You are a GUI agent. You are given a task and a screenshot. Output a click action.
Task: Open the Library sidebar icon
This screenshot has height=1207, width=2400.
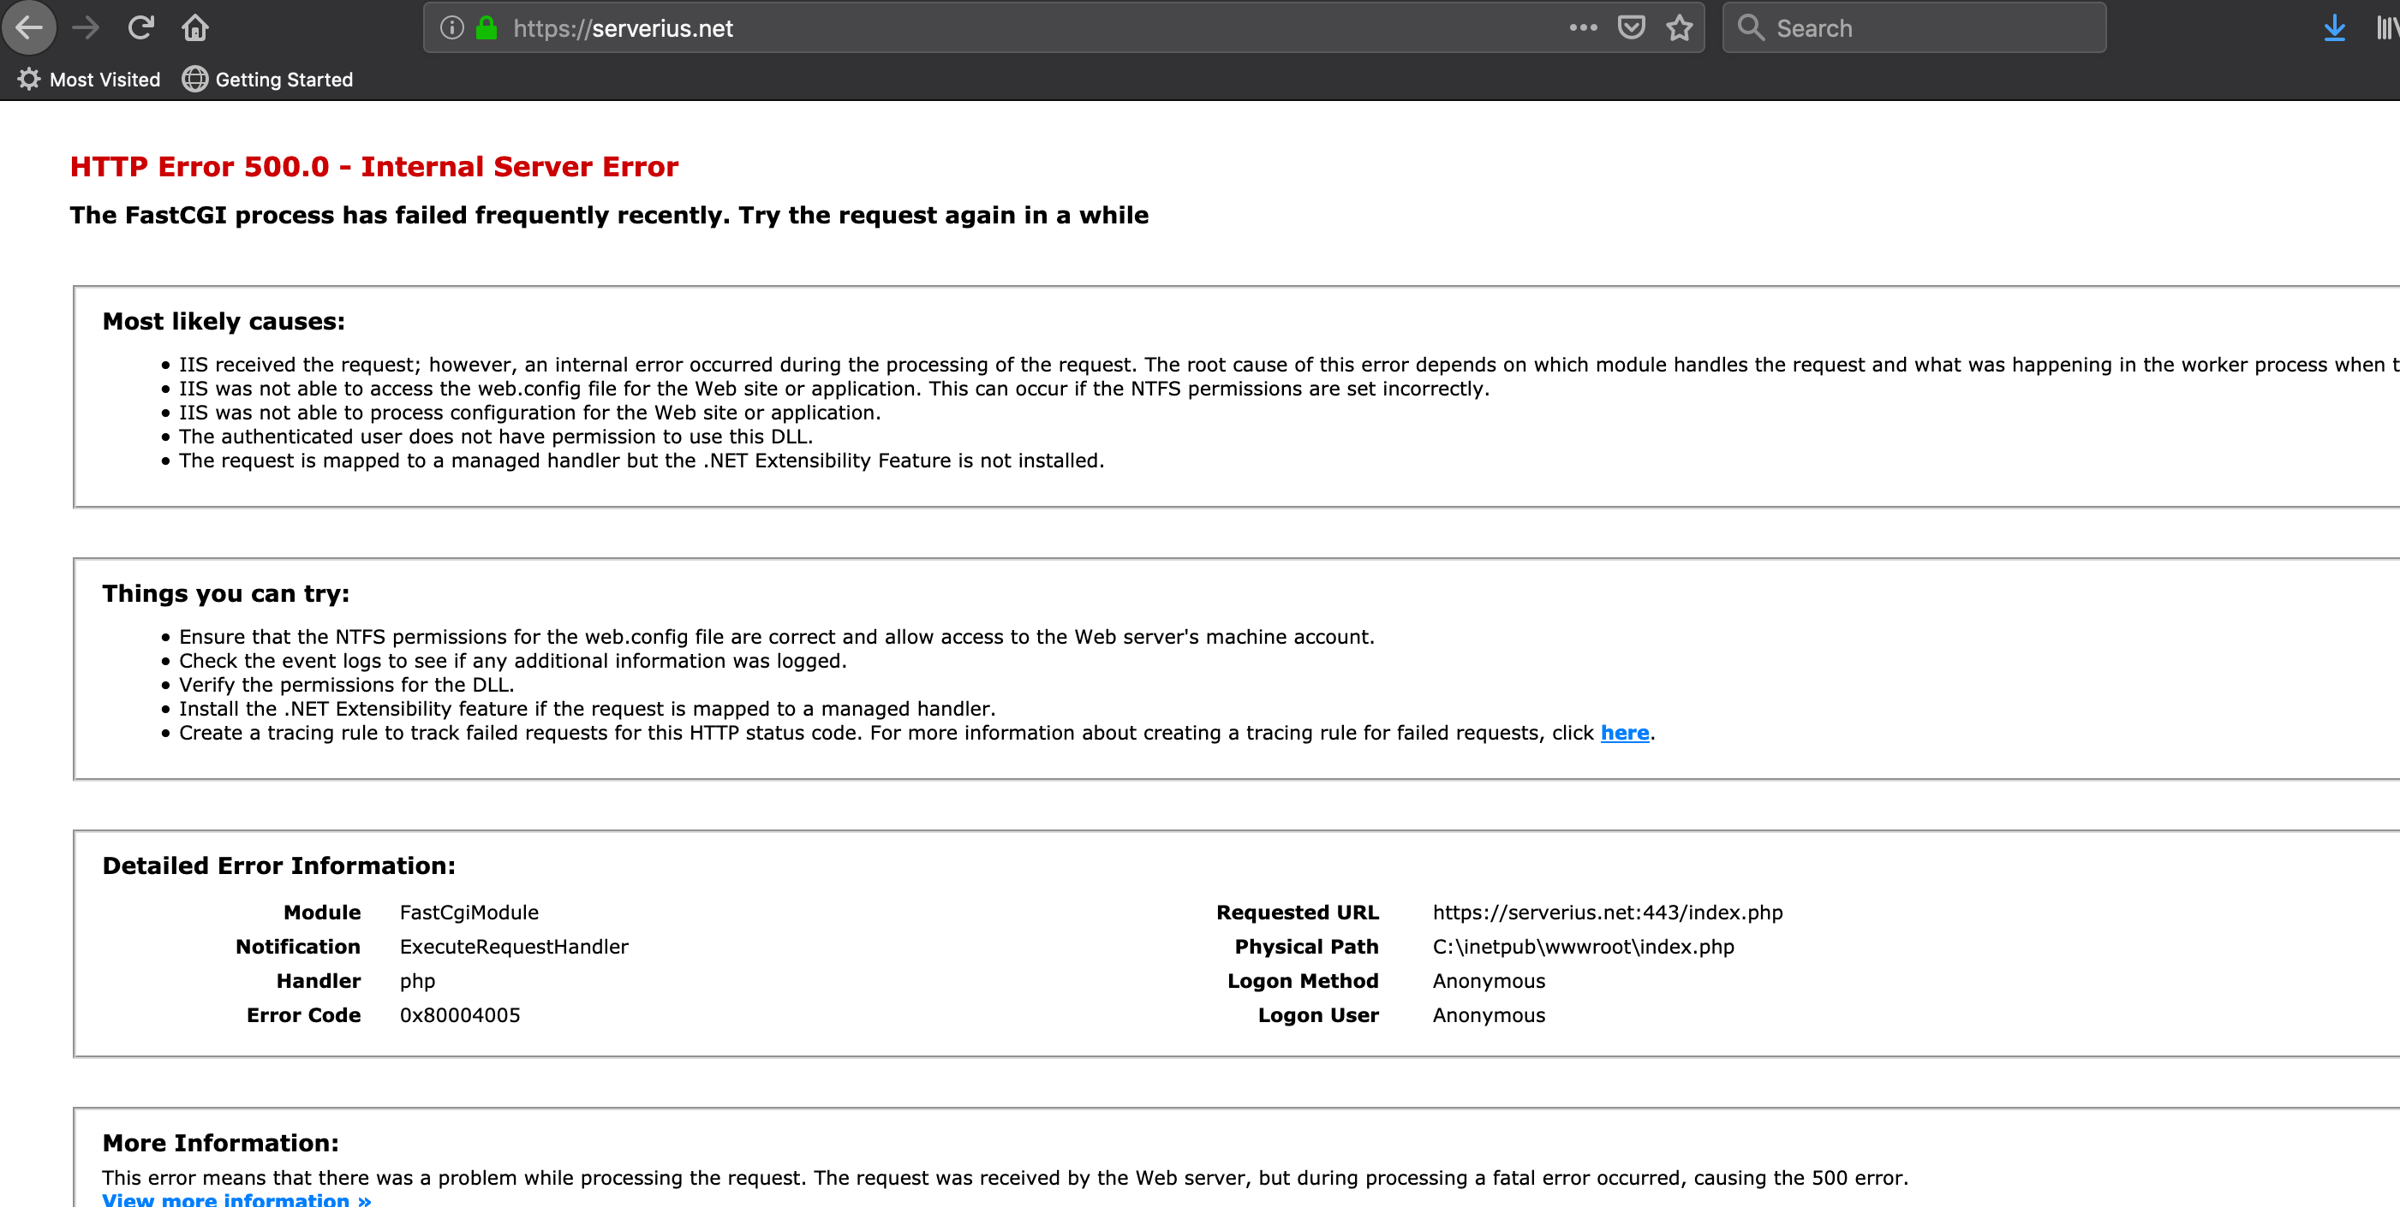coord(2387,28)
